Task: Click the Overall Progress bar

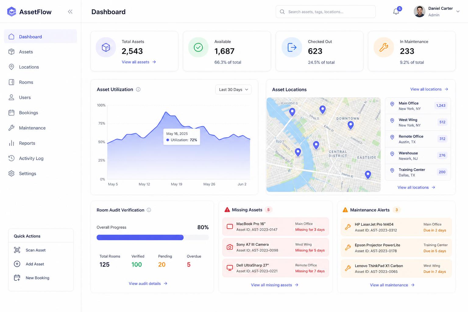Action: pyautogui.click(x=153, y=237)
